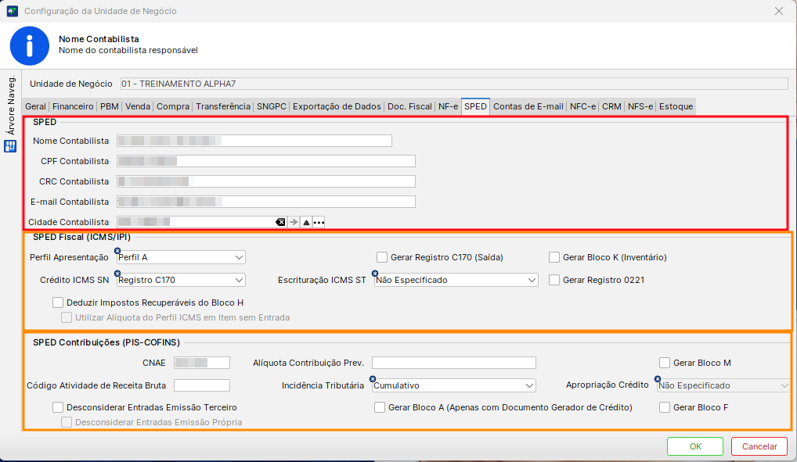Clear the Cidade Contabilista field with the backspace icon
The height and width of the screenshot is (462, 797).
280,223
